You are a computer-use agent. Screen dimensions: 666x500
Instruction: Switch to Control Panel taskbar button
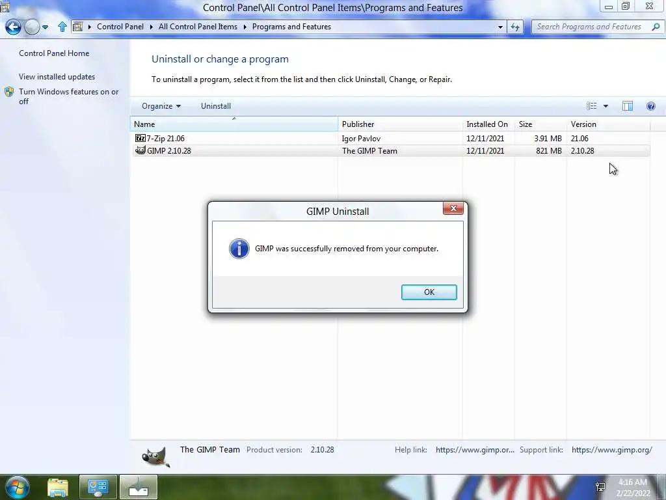98,488
